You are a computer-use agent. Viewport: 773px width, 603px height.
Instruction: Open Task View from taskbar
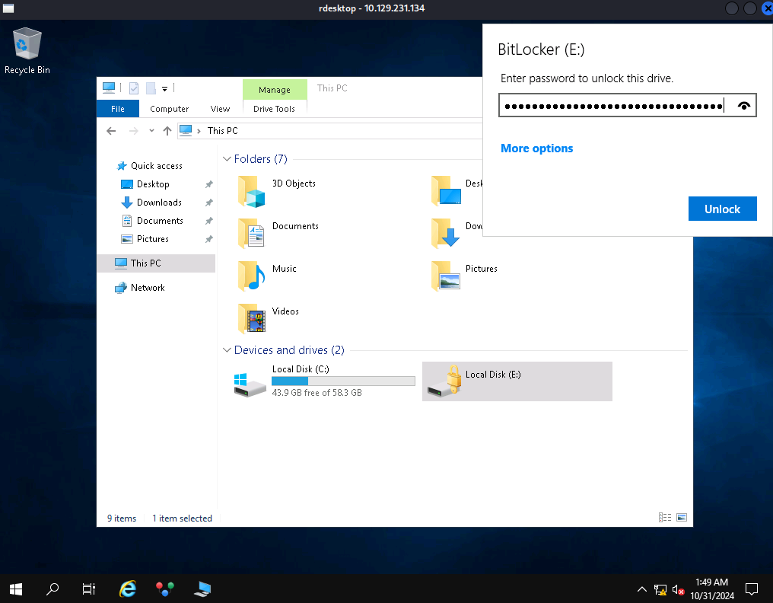[89, 589]
